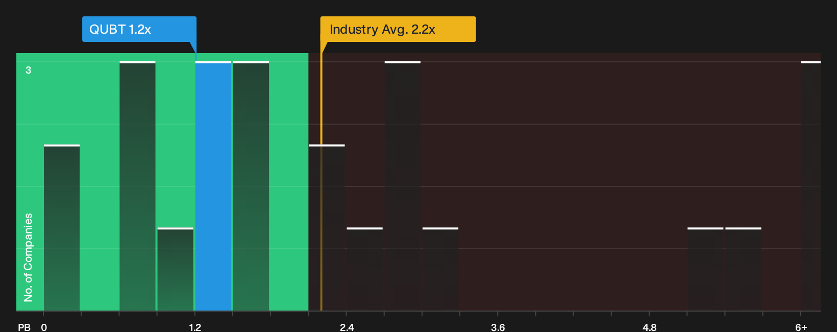Click the first short bar after PB 4.8
This screenshot has height=332, width=837.
(705, 269)
